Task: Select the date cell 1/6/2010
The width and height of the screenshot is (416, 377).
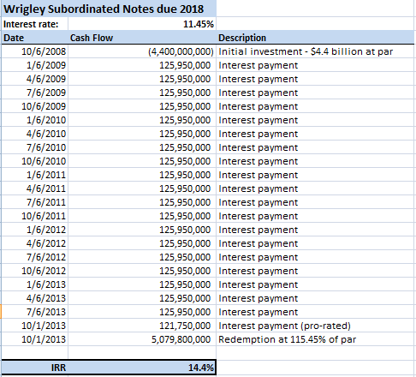Action: [35, 120]
